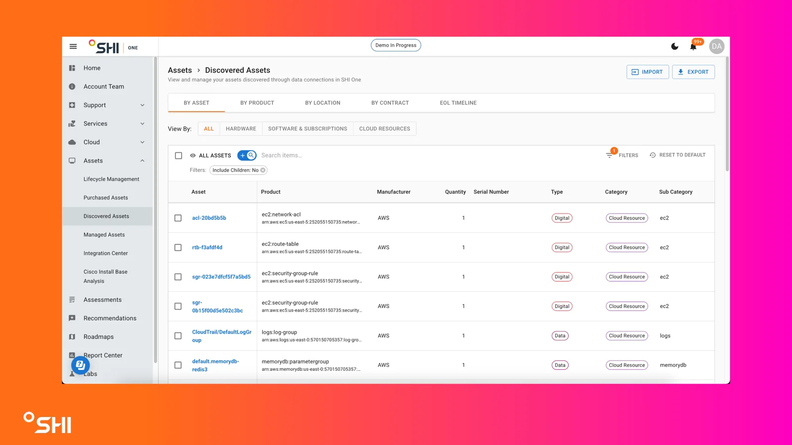Click the IMPORT button
Screen dimensions: 792x445
(x=647, y=72)
